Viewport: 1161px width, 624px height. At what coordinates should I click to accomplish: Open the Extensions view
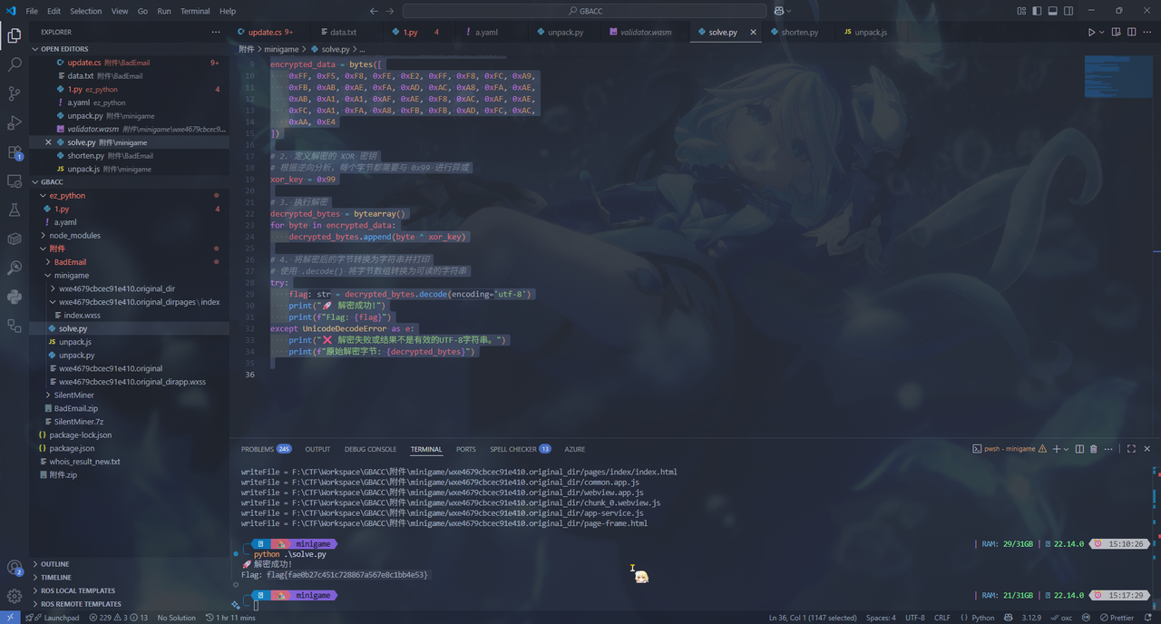(15, 151)
